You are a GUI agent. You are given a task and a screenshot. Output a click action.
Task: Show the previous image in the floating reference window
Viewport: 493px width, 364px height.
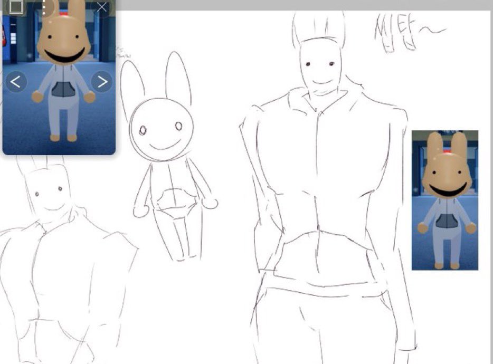coord(16,82)
